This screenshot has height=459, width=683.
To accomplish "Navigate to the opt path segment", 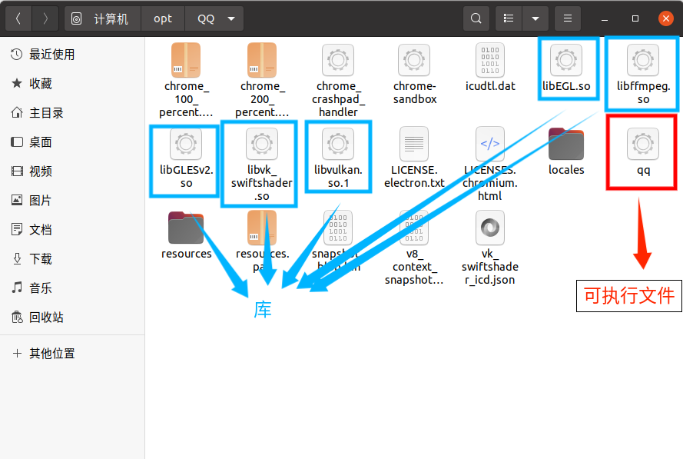I will tap(163, 18).
